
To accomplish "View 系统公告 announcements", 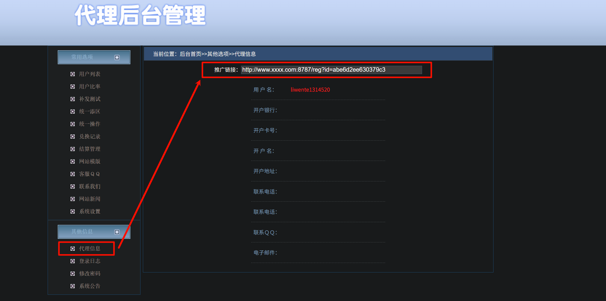I will (x=90, y=286).
